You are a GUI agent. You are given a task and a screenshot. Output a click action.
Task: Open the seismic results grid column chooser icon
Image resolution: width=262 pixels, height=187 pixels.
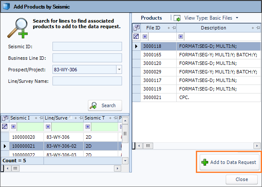coord(5,118)
